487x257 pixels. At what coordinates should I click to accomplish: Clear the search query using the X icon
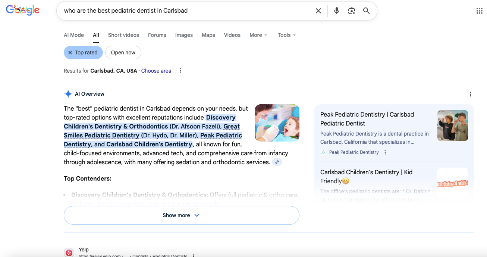click(318, 10)
